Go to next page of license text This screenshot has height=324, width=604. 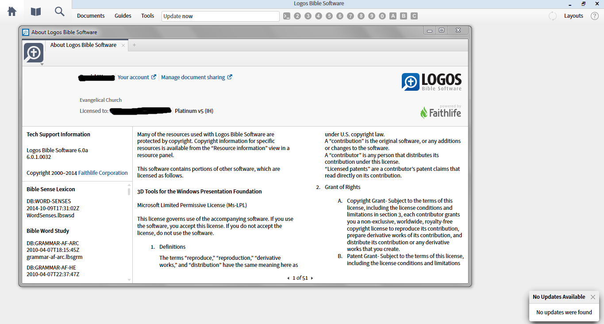[x=312, y=278]
